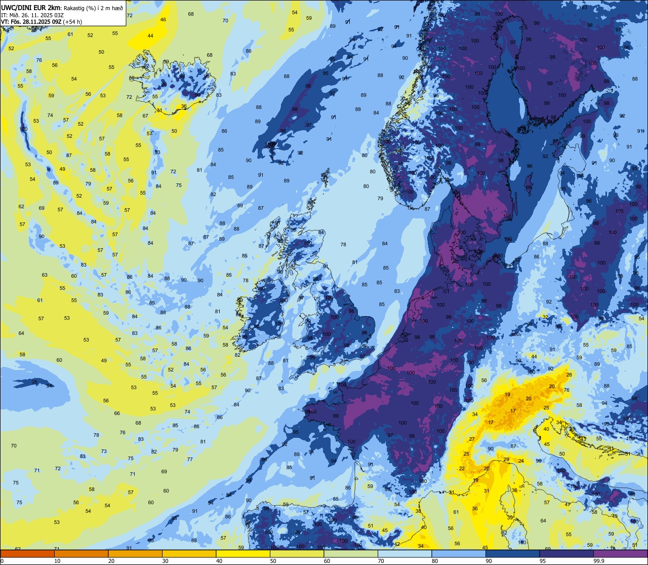The width and height of the screenshot is (648, 565).
Task: Click the '90' legend scale label
Action: click(x=489, y=561)
